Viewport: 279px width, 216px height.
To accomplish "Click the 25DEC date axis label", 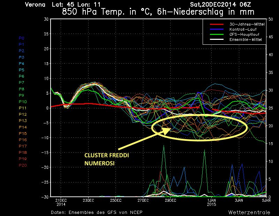I will (116, 201).
